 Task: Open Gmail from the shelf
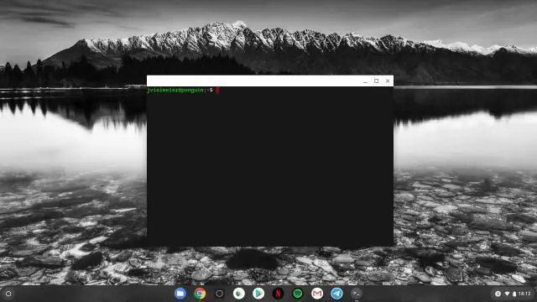[317, 294]
